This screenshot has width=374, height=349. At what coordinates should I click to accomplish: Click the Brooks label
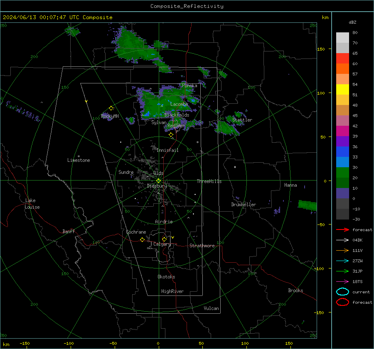(x=295, y=290)
